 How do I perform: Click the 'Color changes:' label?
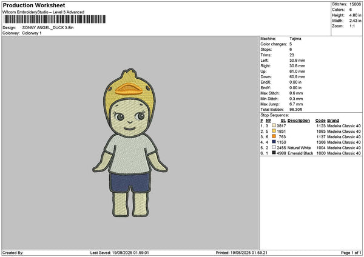274,44
